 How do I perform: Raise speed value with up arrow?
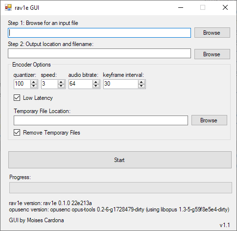click(61, 82)
